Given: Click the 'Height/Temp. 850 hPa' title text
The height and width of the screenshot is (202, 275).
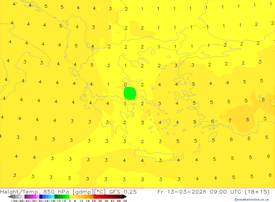Looking at the screenshot, I should point(34,192).
